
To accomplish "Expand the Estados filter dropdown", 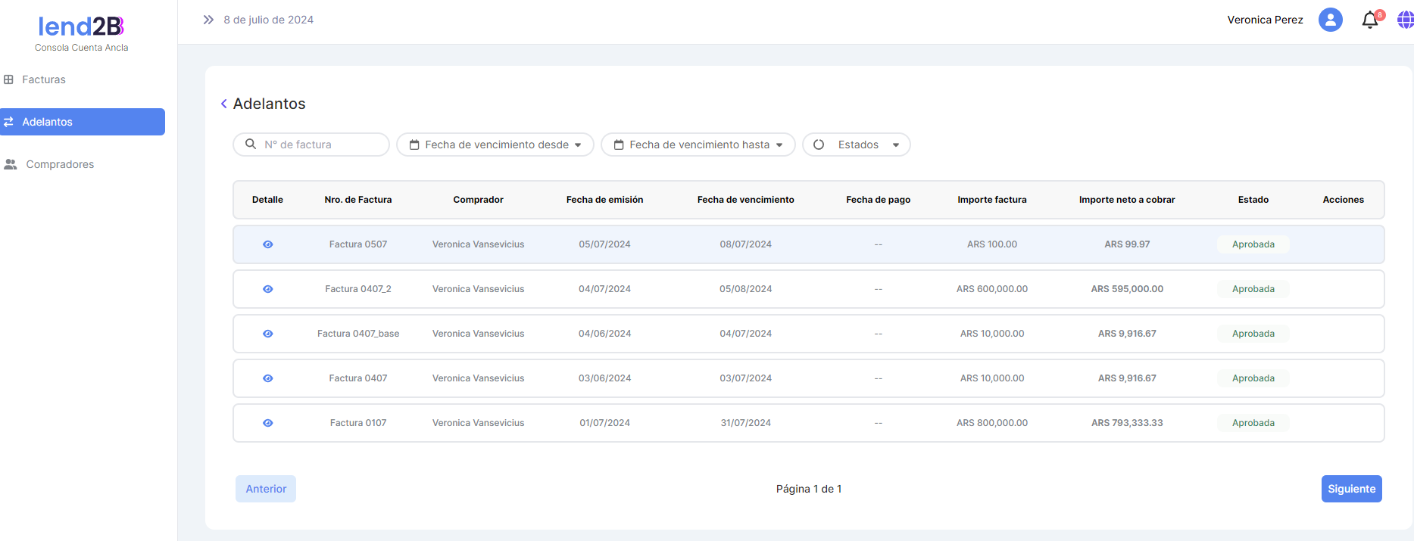I will 856,145.
